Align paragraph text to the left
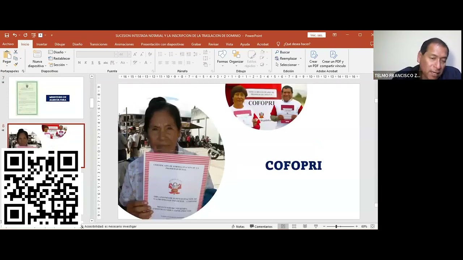 (160, 62)
